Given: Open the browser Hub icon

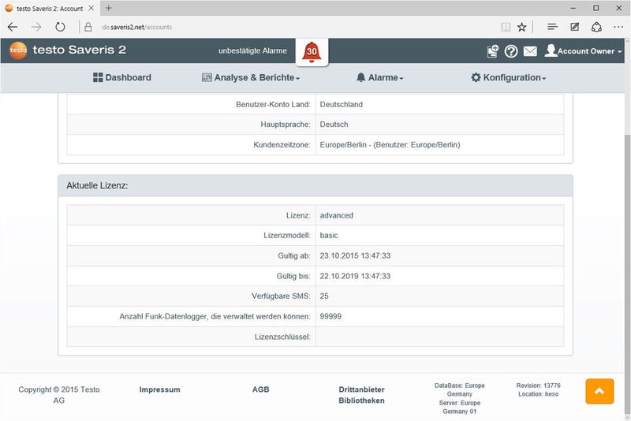Looking at the screenshot, I should coord(553,27).
